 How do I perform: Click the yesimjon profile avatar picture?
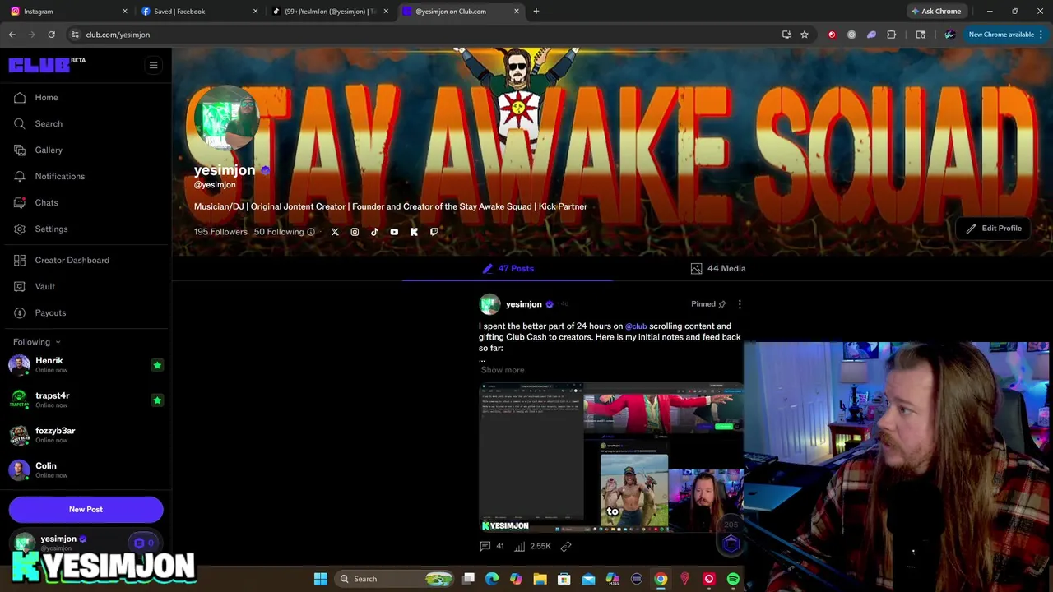226,119
